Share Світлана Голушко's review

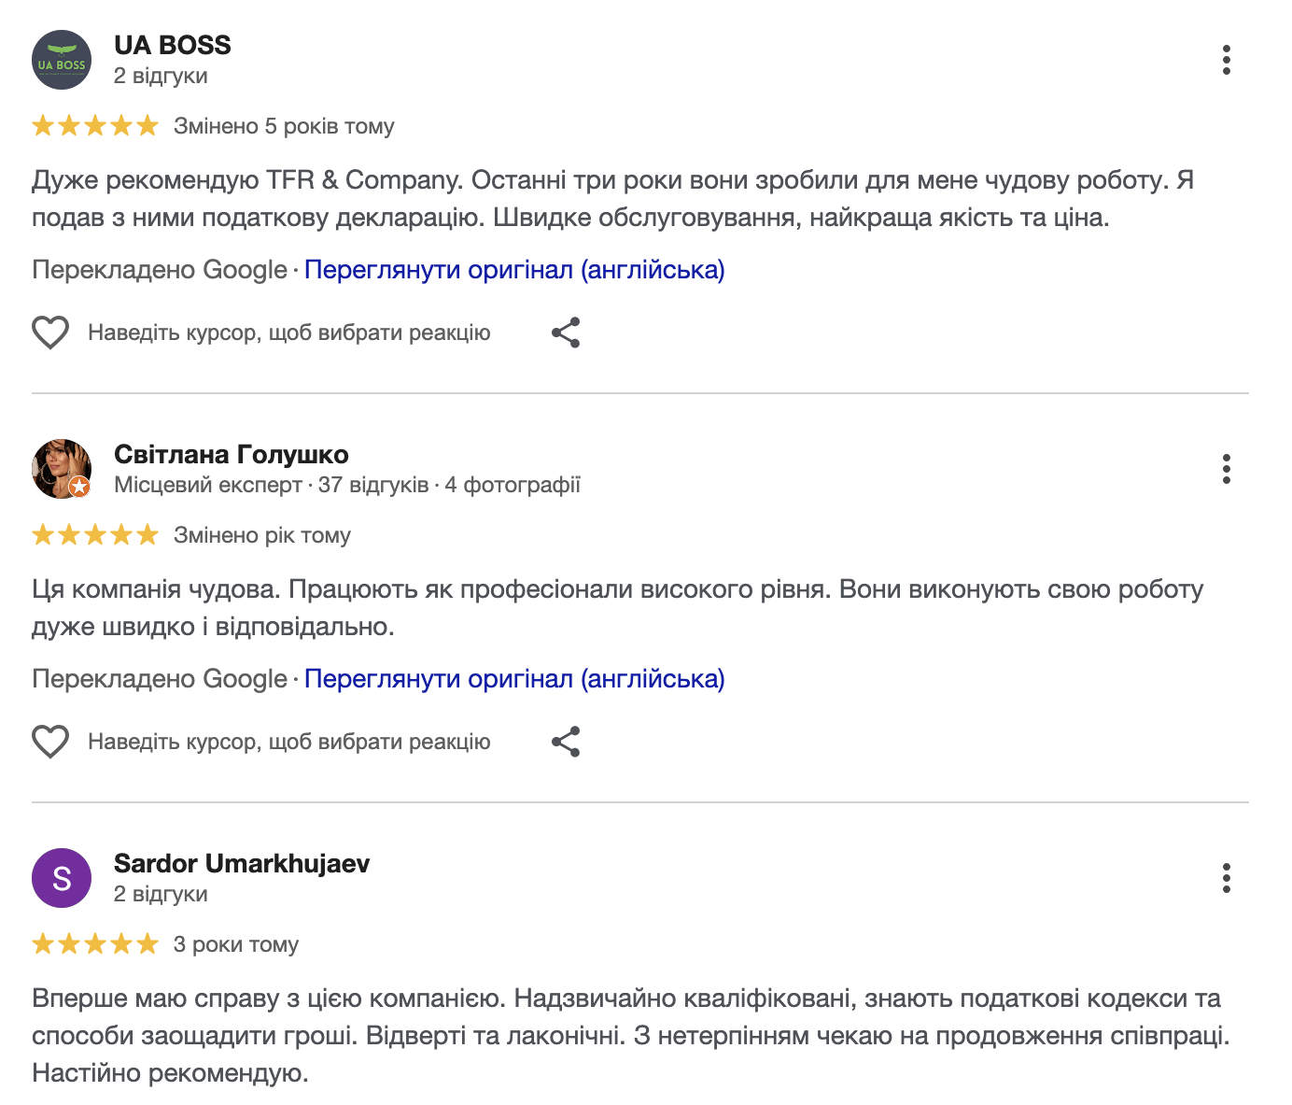566,742
